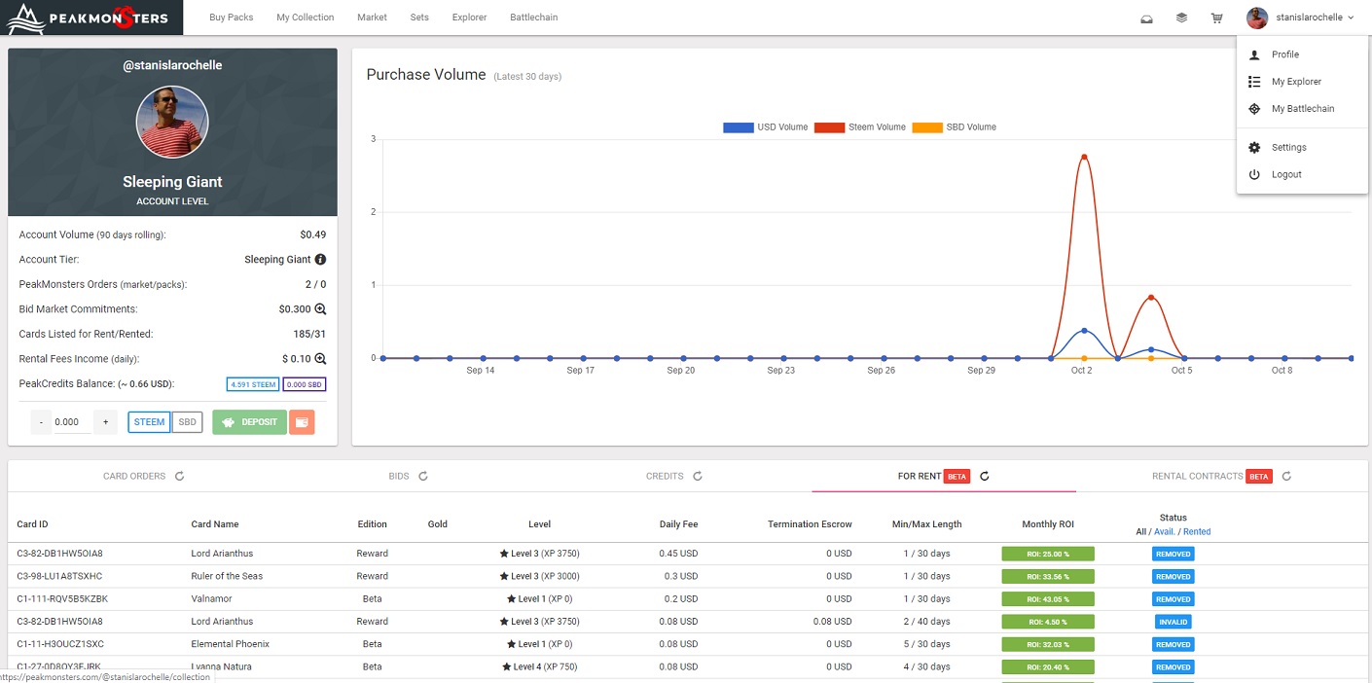Screen dimensions: 1372x683
Task: Refresh the For Rent tab
Action: point(985,477)
